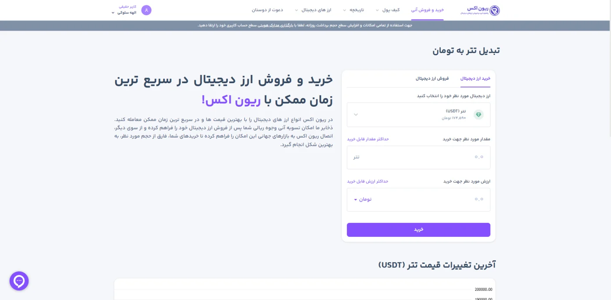Click the کاربر حقیقی label
The width and height of the screenshot is (611, 300).
128,7
